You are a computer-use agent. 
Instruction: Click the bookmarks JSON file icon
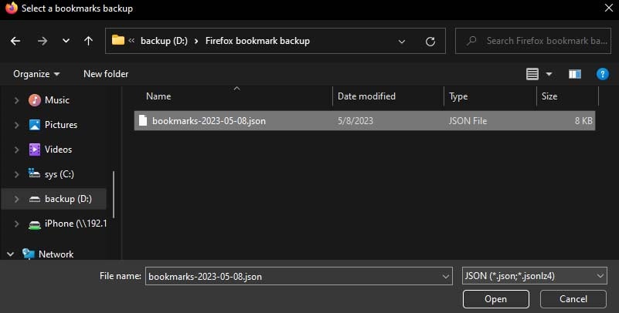(x=142, y=121)
